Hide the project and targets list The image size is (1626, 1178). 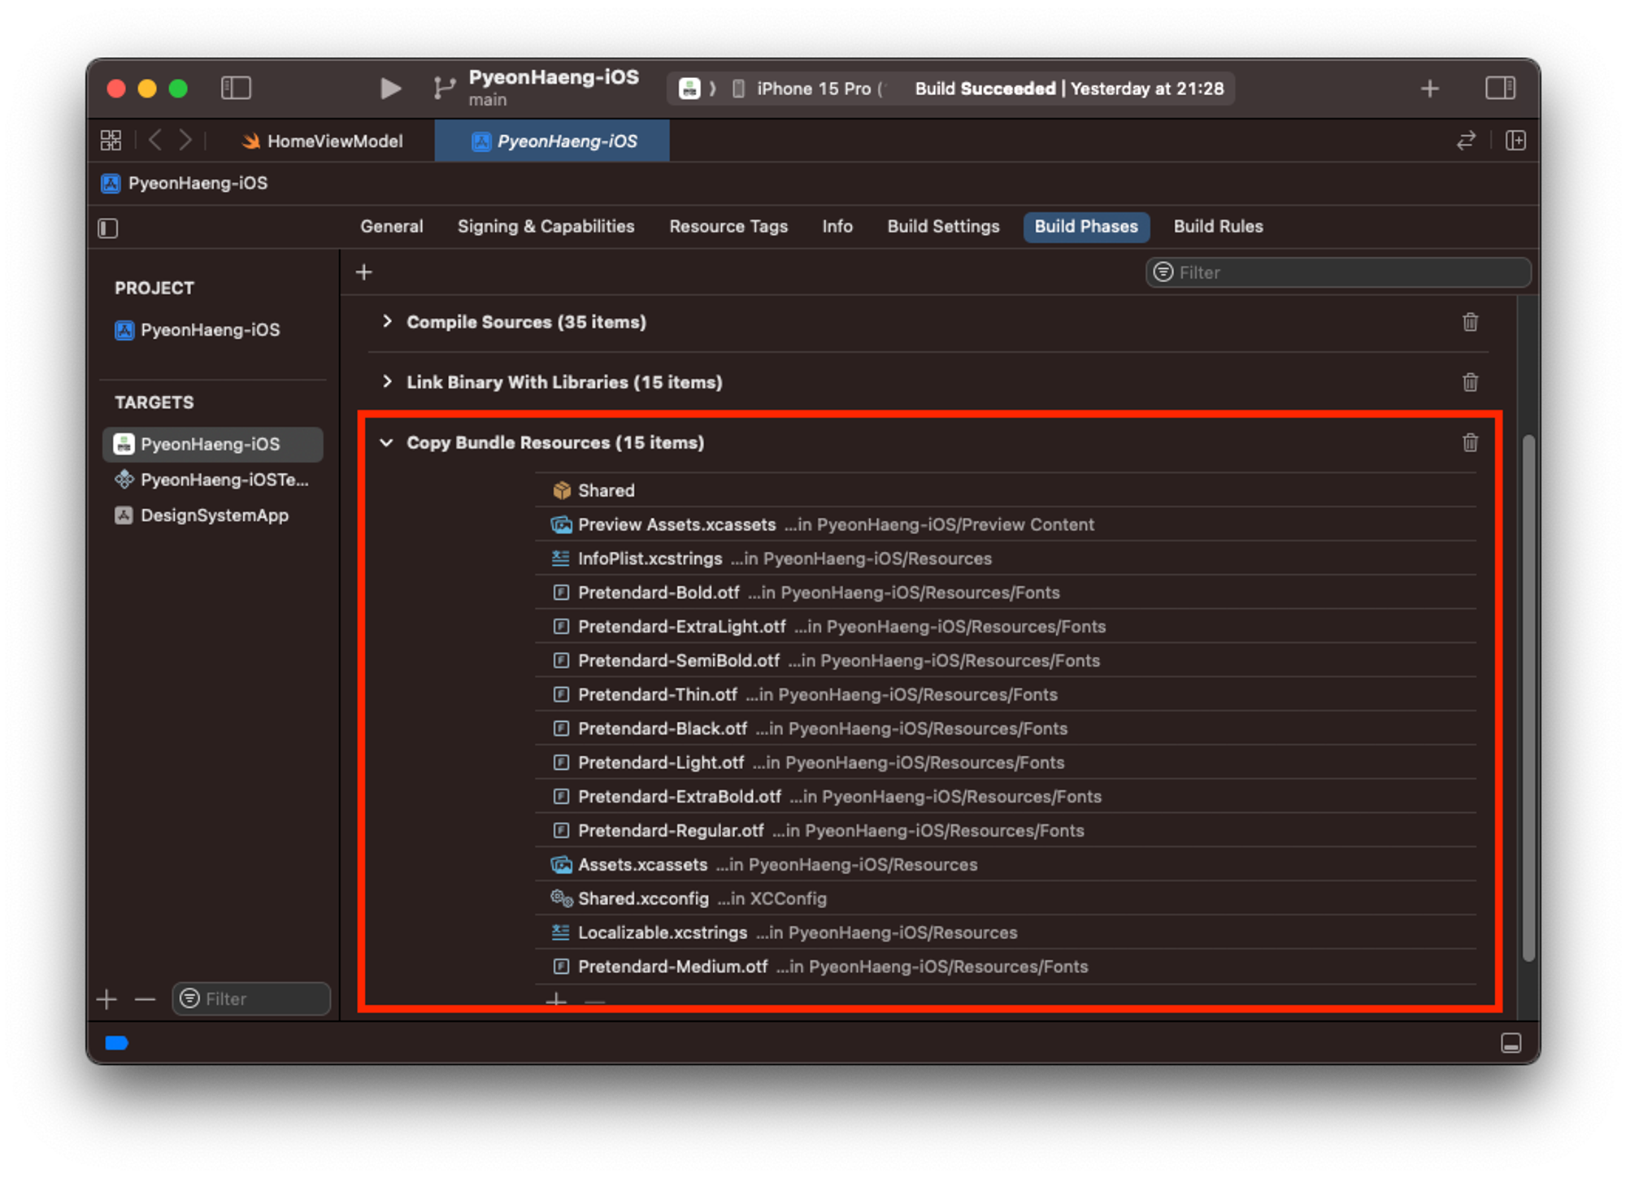coord(108,228)
